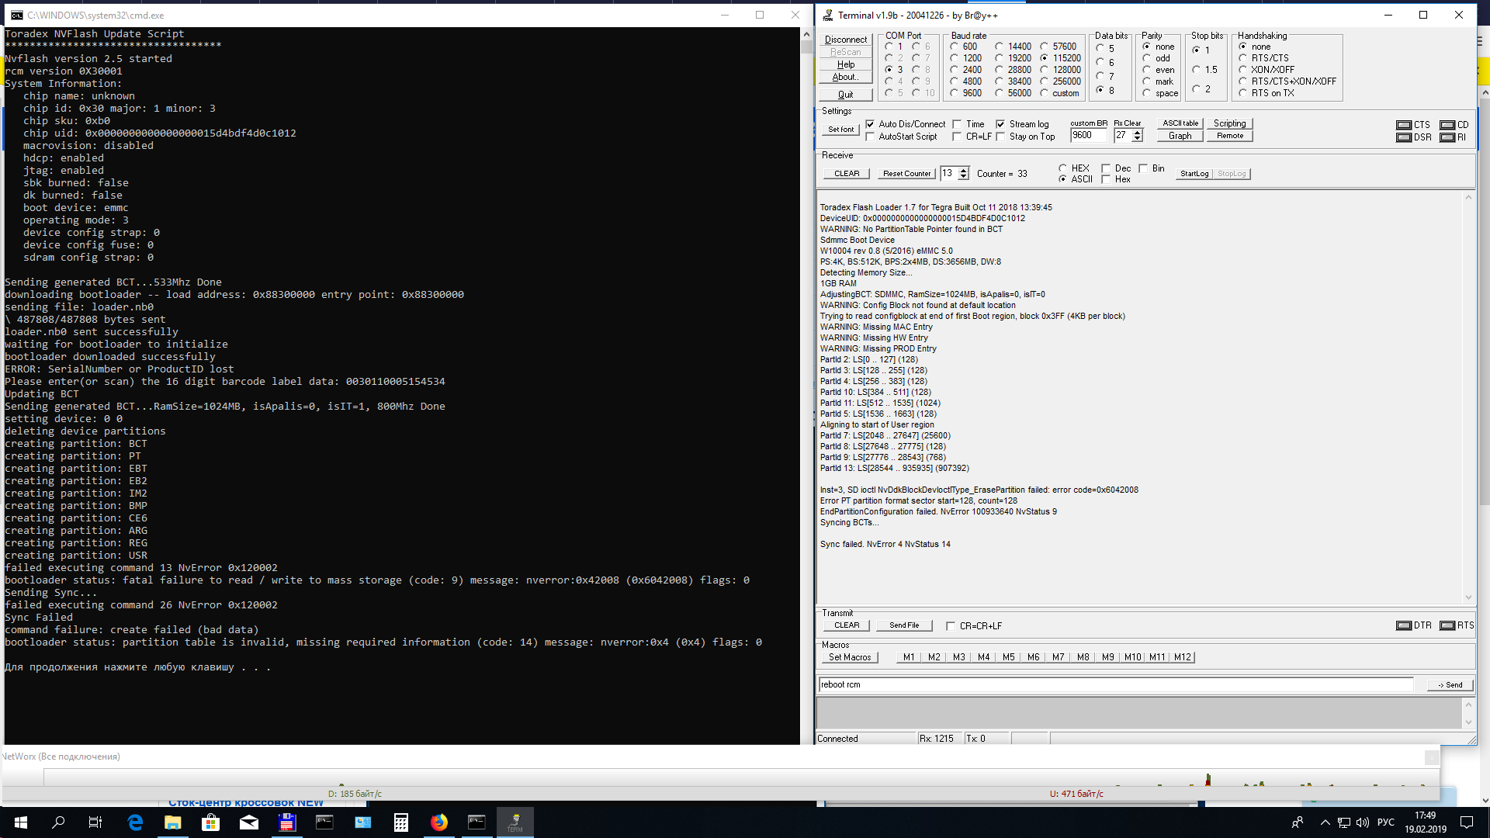Select the HEX receive radio button
1490x838 pixels.
click(x=1063, y=168)
